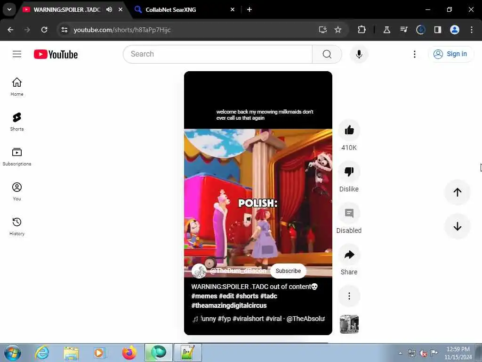482x362 pixels.
Task: Focus the YouTube search field
Action: [x=217, y=54]
